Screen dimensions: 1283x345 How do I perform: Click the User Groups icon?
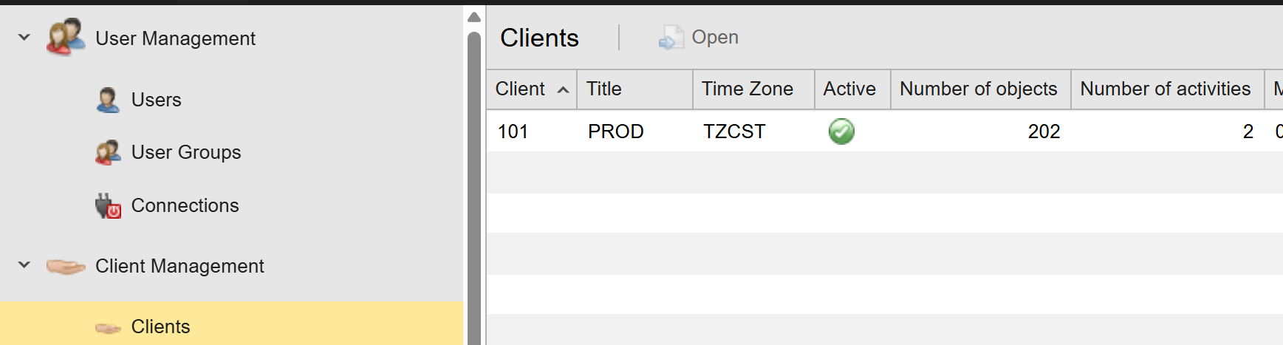point(108,152)
